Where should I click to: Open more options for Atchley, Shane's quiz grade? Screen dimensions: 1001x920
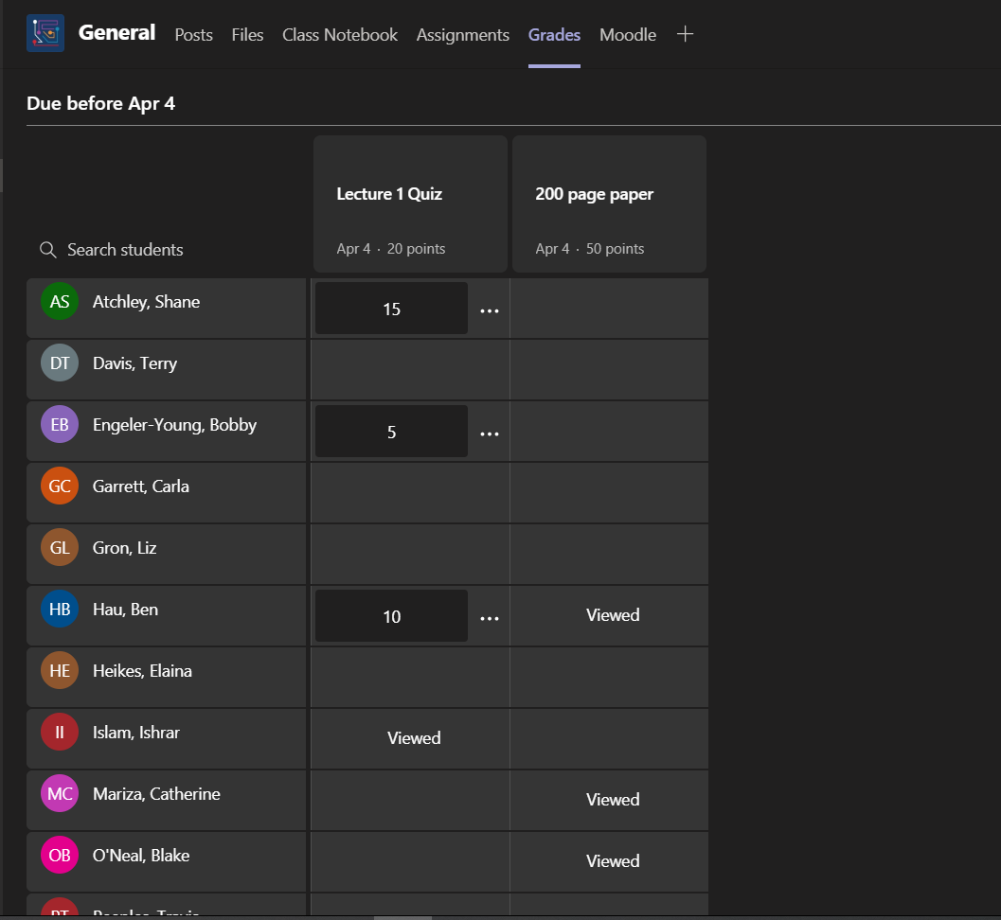(490, 310)
